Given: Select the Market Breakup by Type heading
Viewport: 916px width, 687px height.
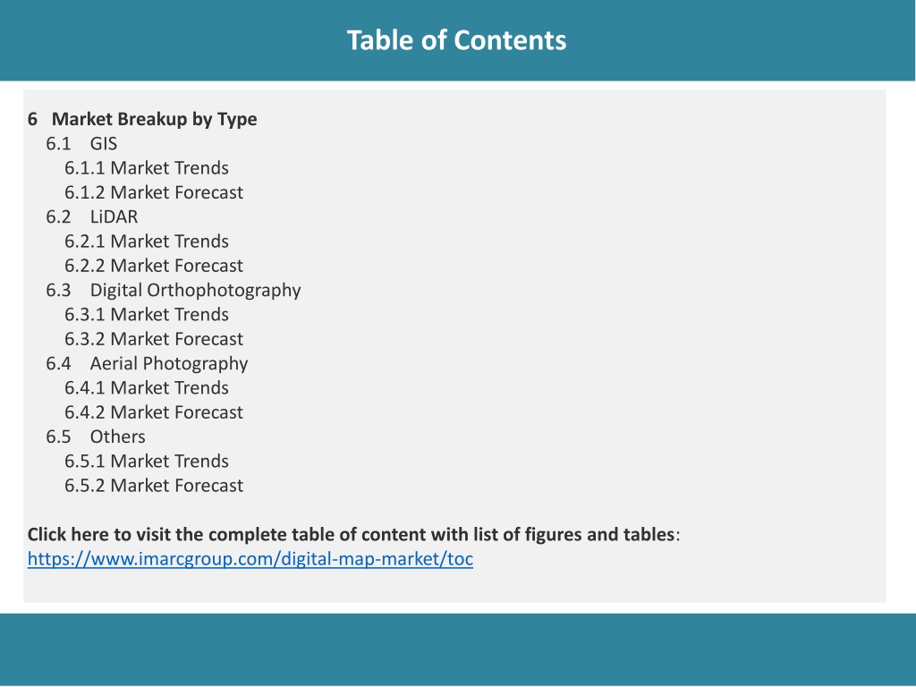Looking at the screenshot, I should [x=142, y=119].
